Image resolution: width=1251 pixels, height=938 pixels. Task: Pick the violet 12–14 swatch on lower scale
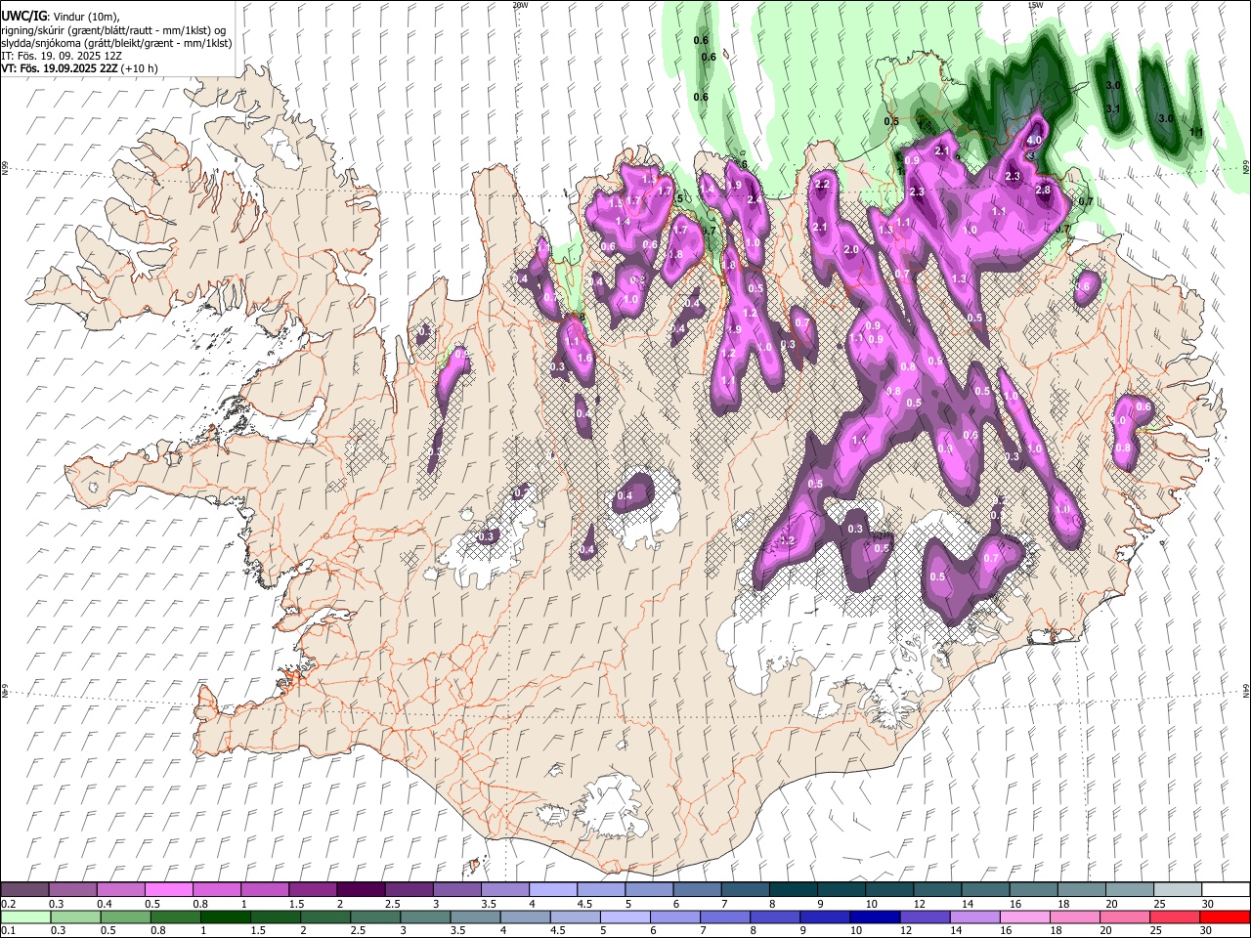(x=924, y=917)
